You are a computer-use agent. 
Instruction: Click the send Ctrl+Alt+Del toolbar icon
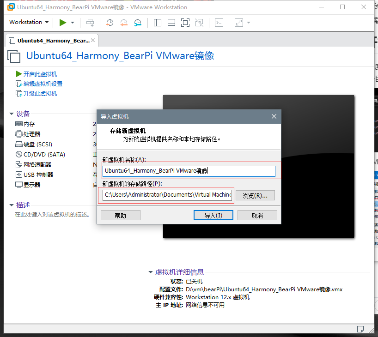click(90, 23)
